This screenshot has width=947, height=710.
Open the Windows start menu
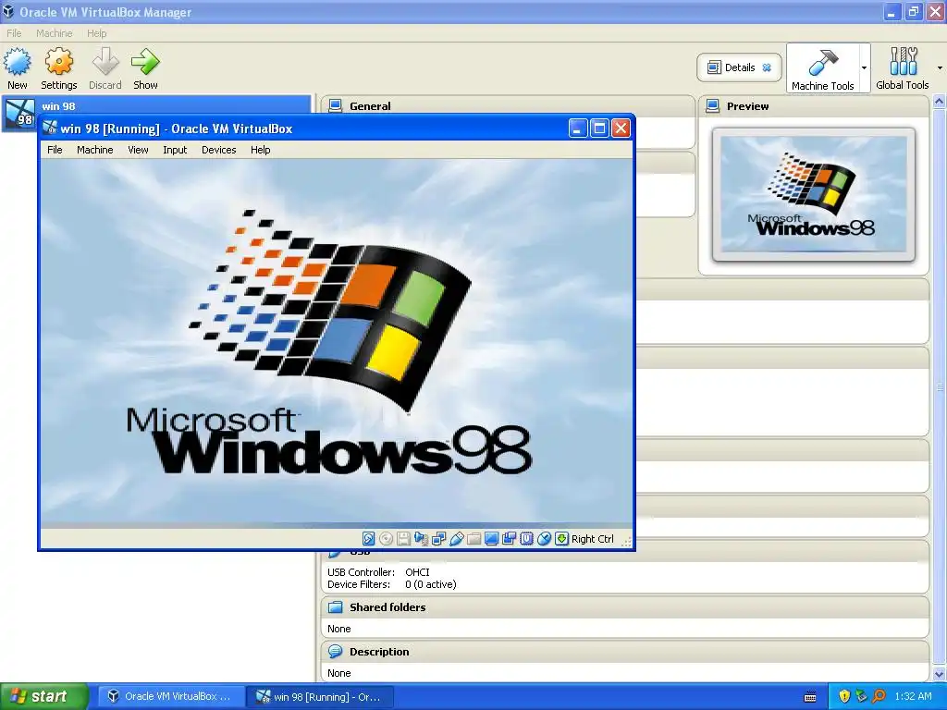(x=44, y=696)
